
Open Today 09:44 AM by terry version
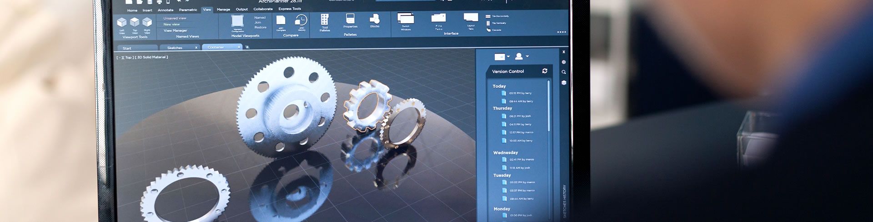(517, 101)
